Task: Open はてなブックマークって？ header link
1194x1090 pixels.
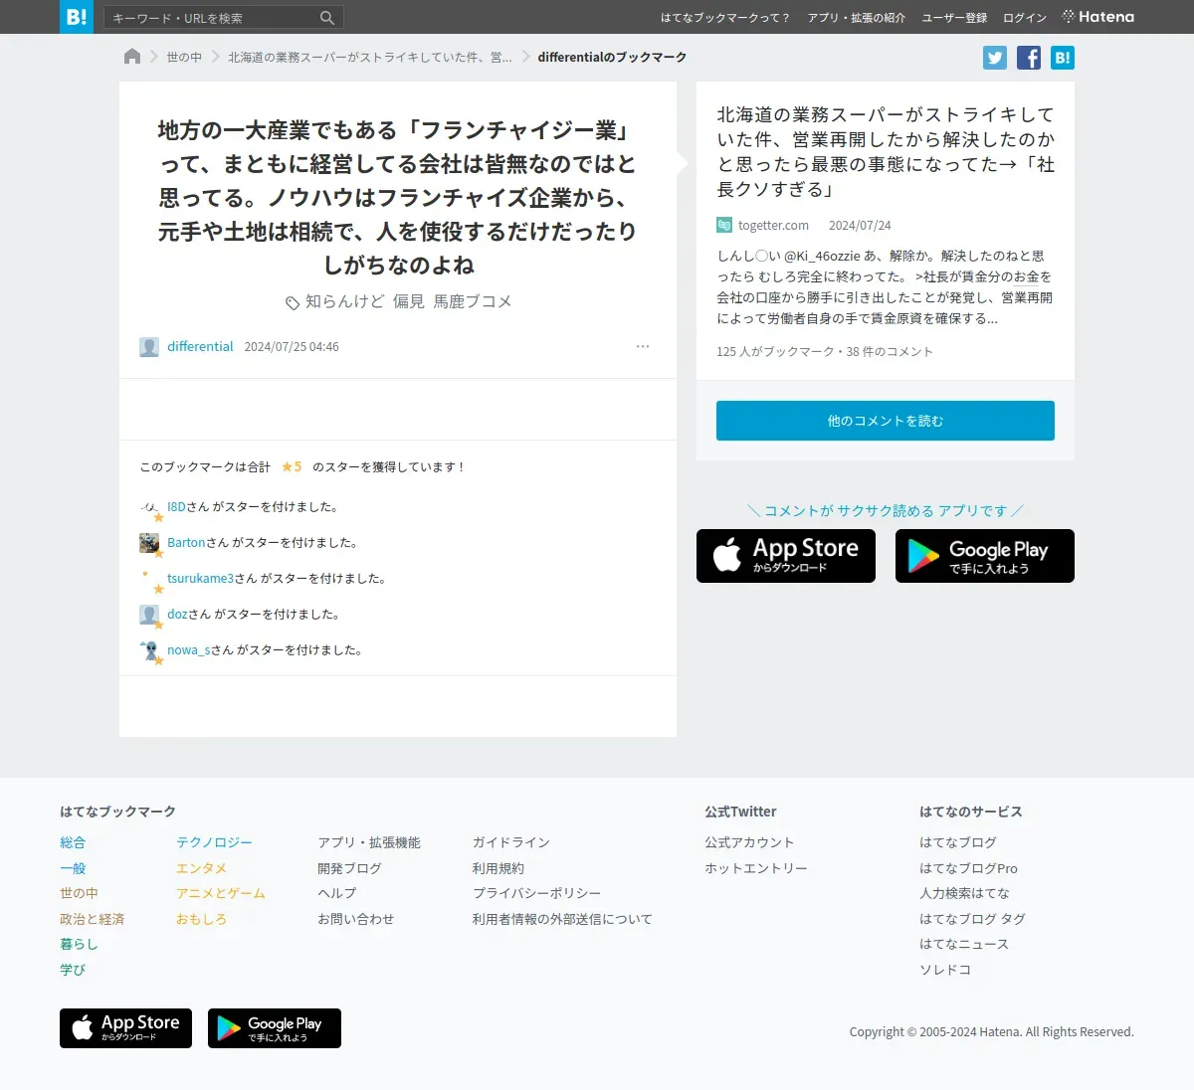Action: click(x=725, y=18)
